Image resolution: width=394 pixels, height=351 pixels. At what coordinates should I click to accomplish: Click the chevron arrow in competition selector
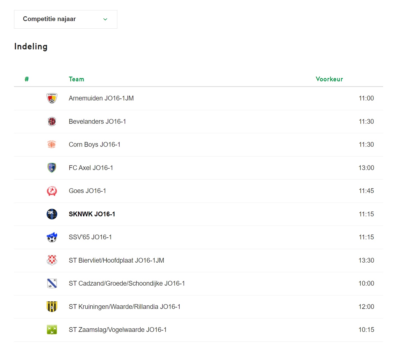(x=105, y=19)
